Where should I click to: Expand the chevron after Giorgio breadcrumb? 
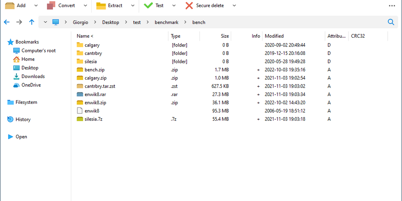tap(95, 22)
